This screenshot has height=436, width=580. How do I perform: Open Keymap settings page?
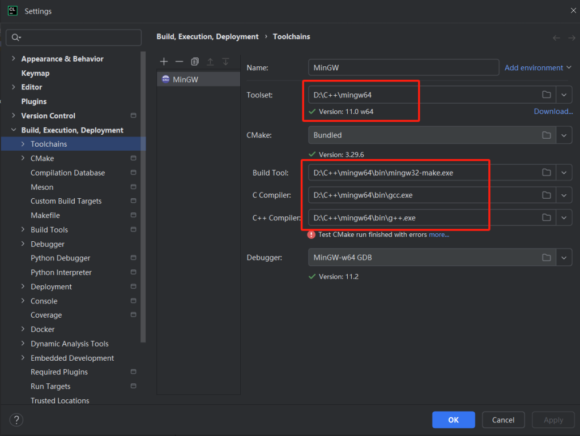(36, 73)
